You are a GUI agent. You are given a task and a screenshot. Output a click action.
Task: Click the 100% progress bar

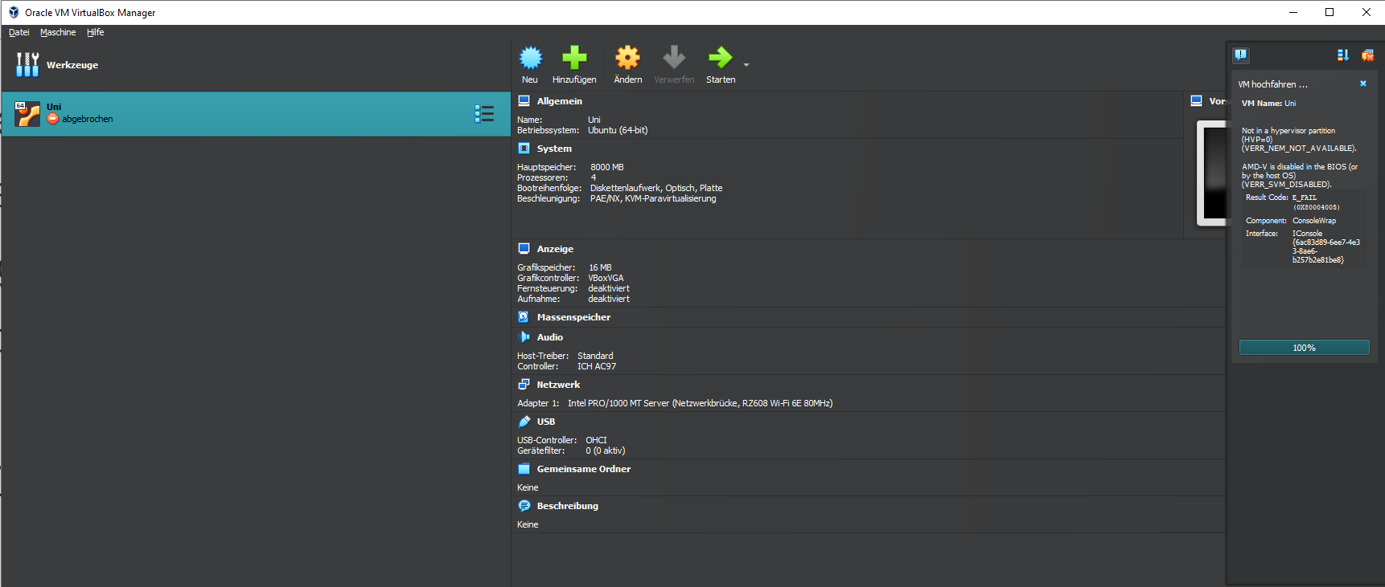[1305, 348]
